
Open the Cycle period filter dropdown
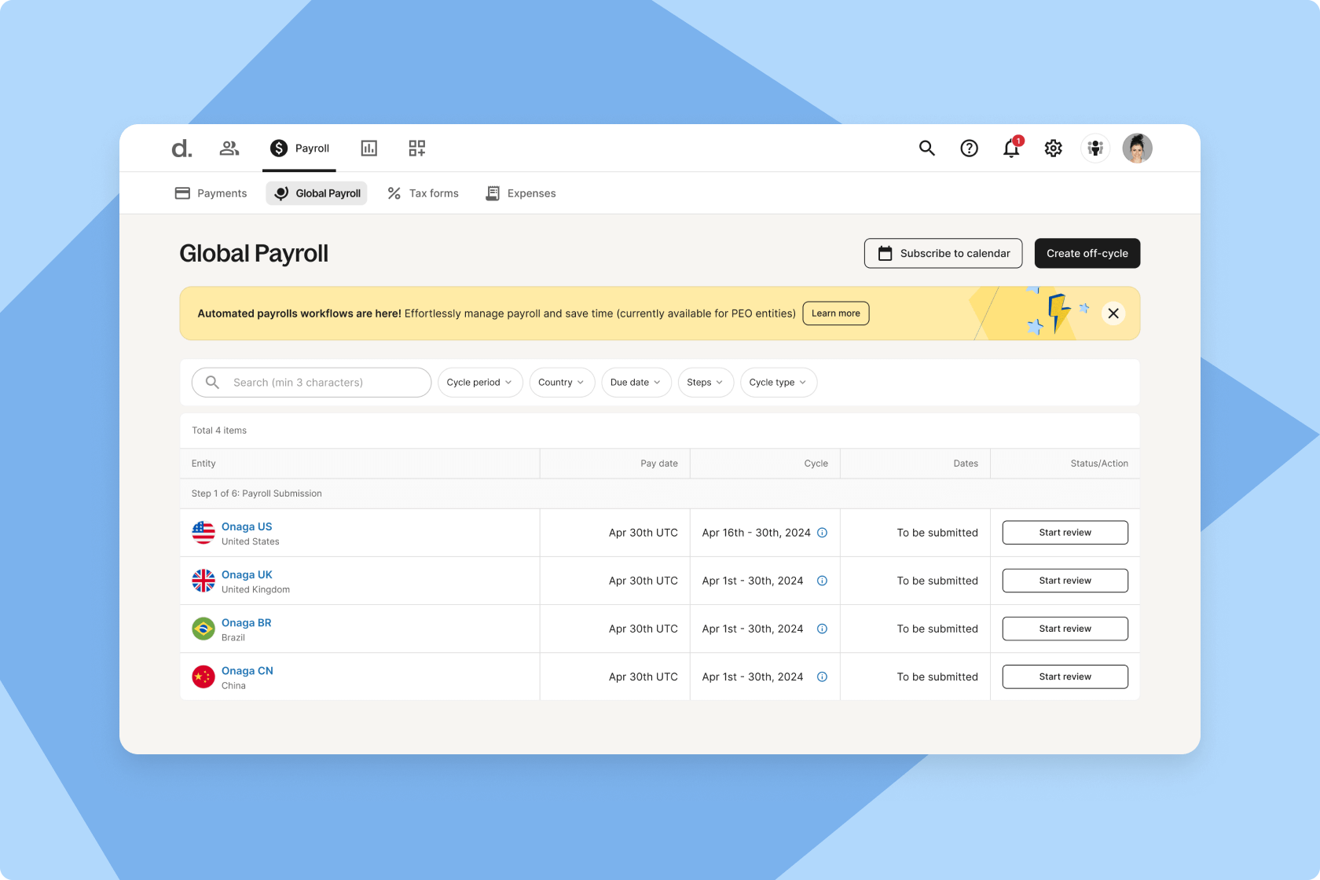click(x=479, y=383)
